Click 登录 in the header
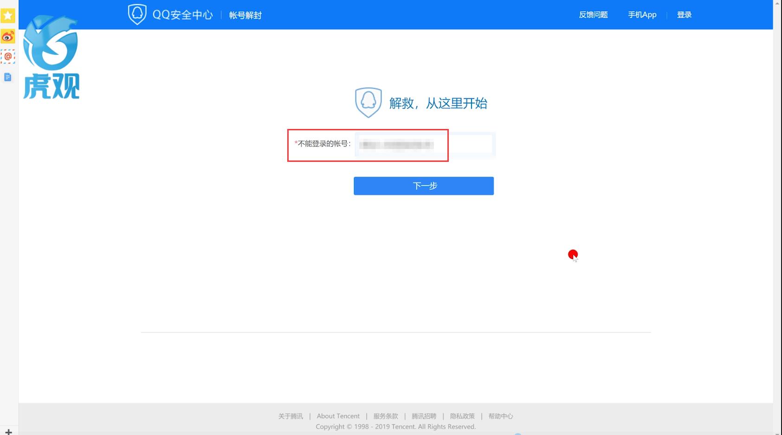This screenshot has width=782, height=435. click(x=684, y=15)
